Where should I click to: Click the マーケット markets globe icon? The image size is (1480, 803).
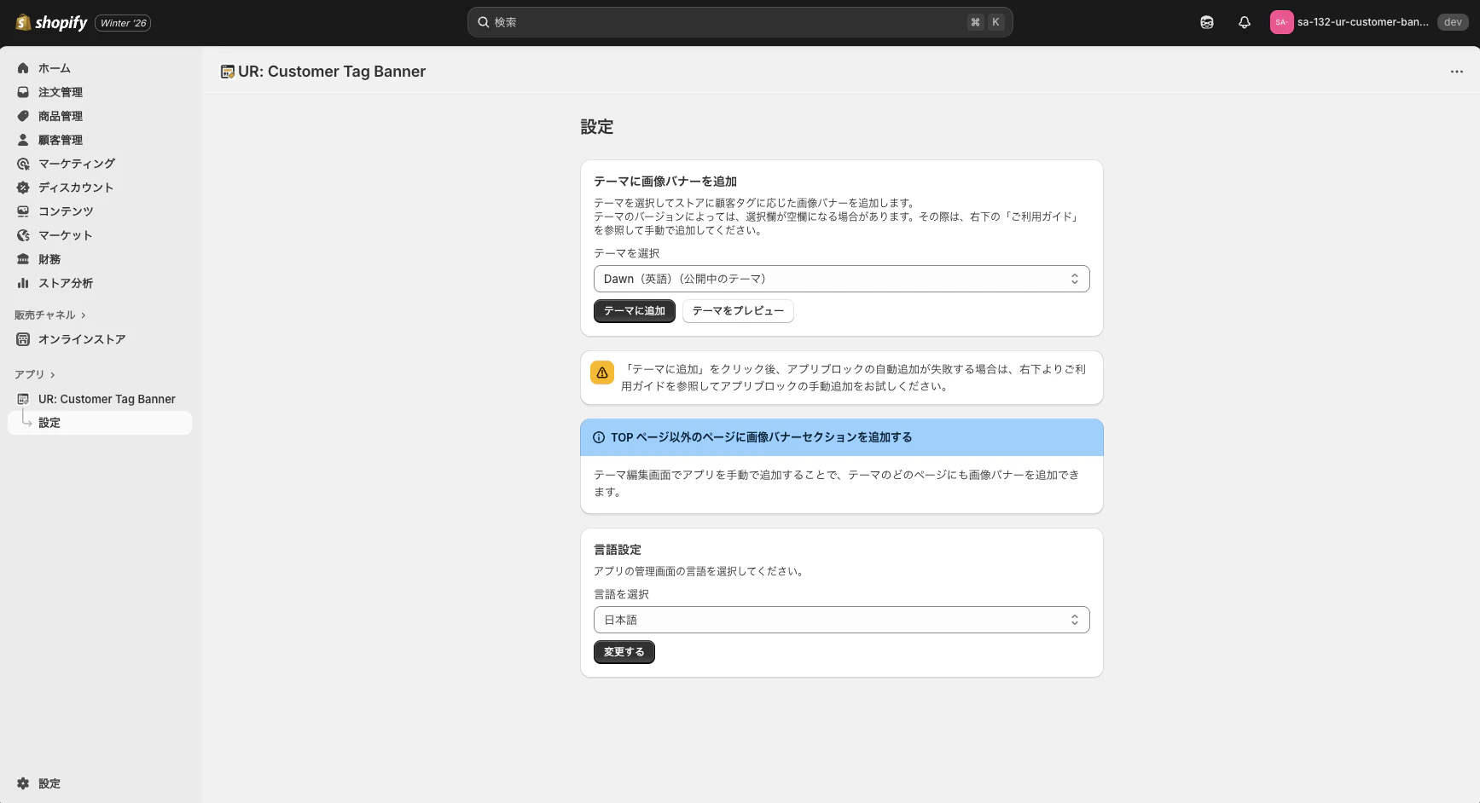click(23, 235)
